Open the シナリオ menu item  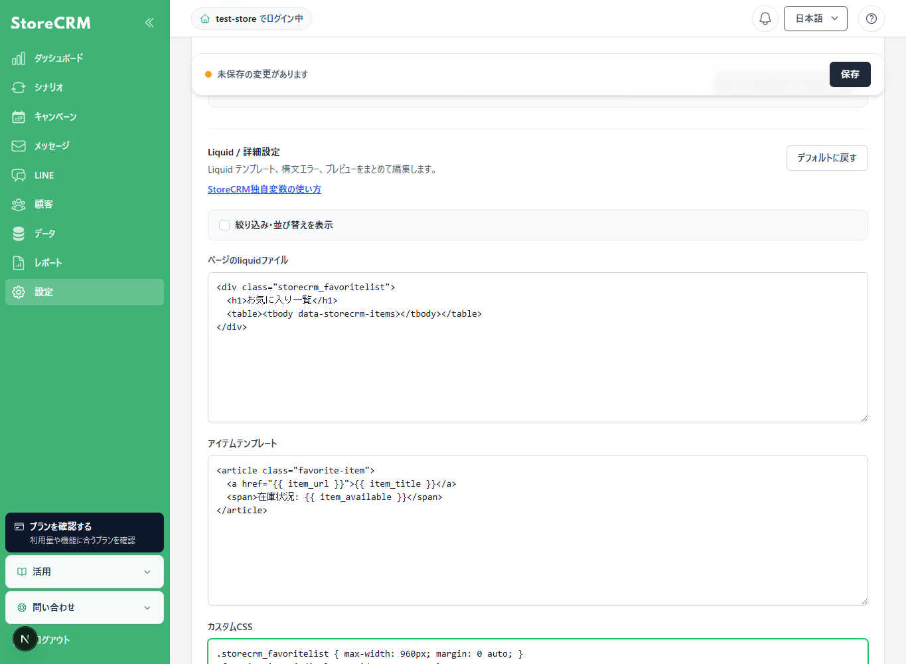coord(84,88)
